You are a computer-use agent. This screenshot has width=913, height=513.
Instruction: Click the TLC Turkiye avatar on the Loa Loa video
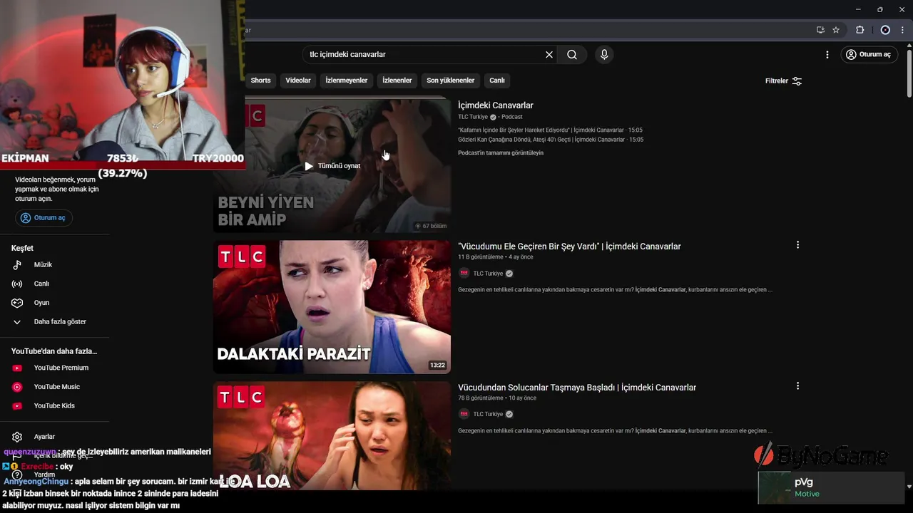(464, 414)
